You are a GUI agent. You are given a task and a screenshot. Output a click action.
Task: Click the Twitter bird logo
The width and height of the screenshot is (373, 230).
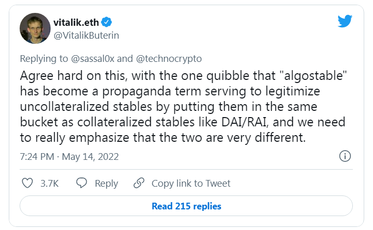tap(344, 21)
